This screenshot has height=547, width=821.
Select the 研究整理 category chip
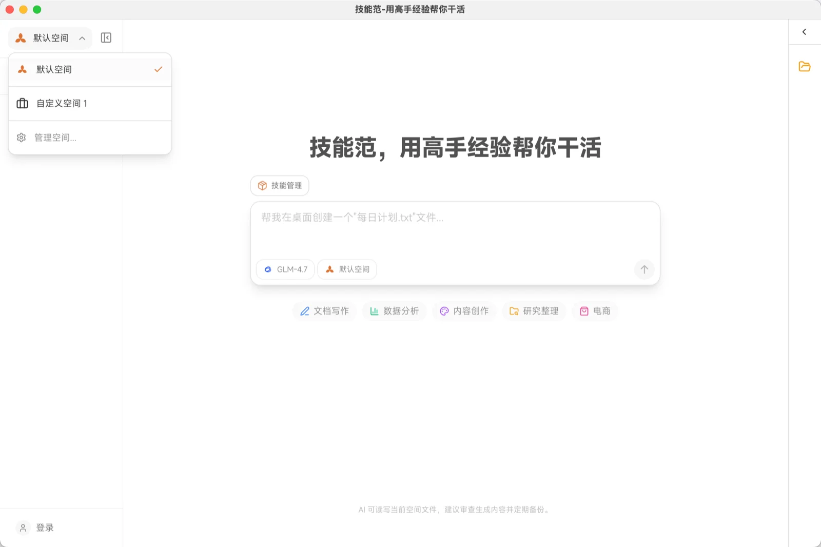coord(534,311)
